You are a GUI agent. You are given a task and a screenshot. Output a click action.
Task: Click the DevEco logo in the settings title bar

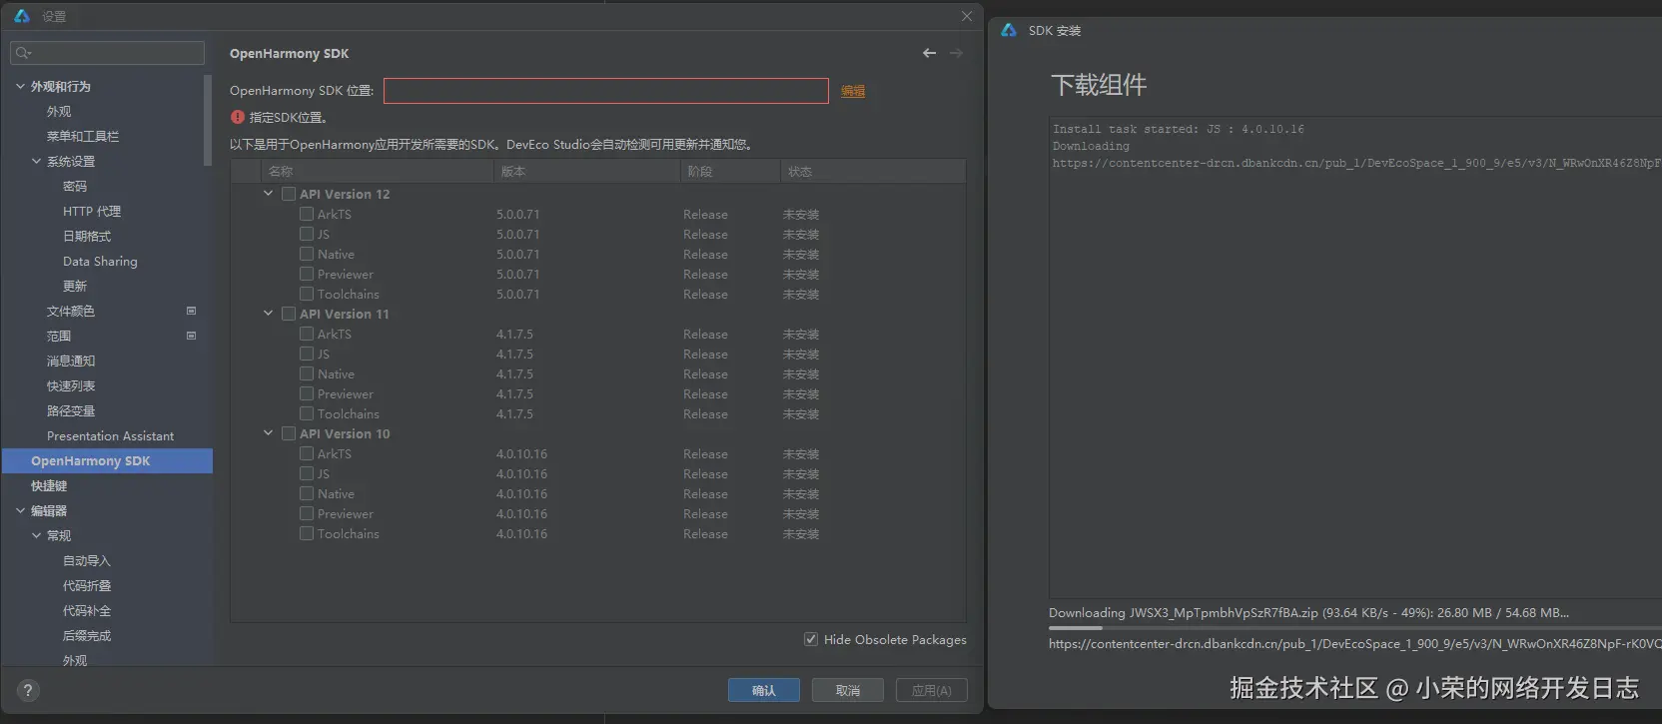point(21,16)
